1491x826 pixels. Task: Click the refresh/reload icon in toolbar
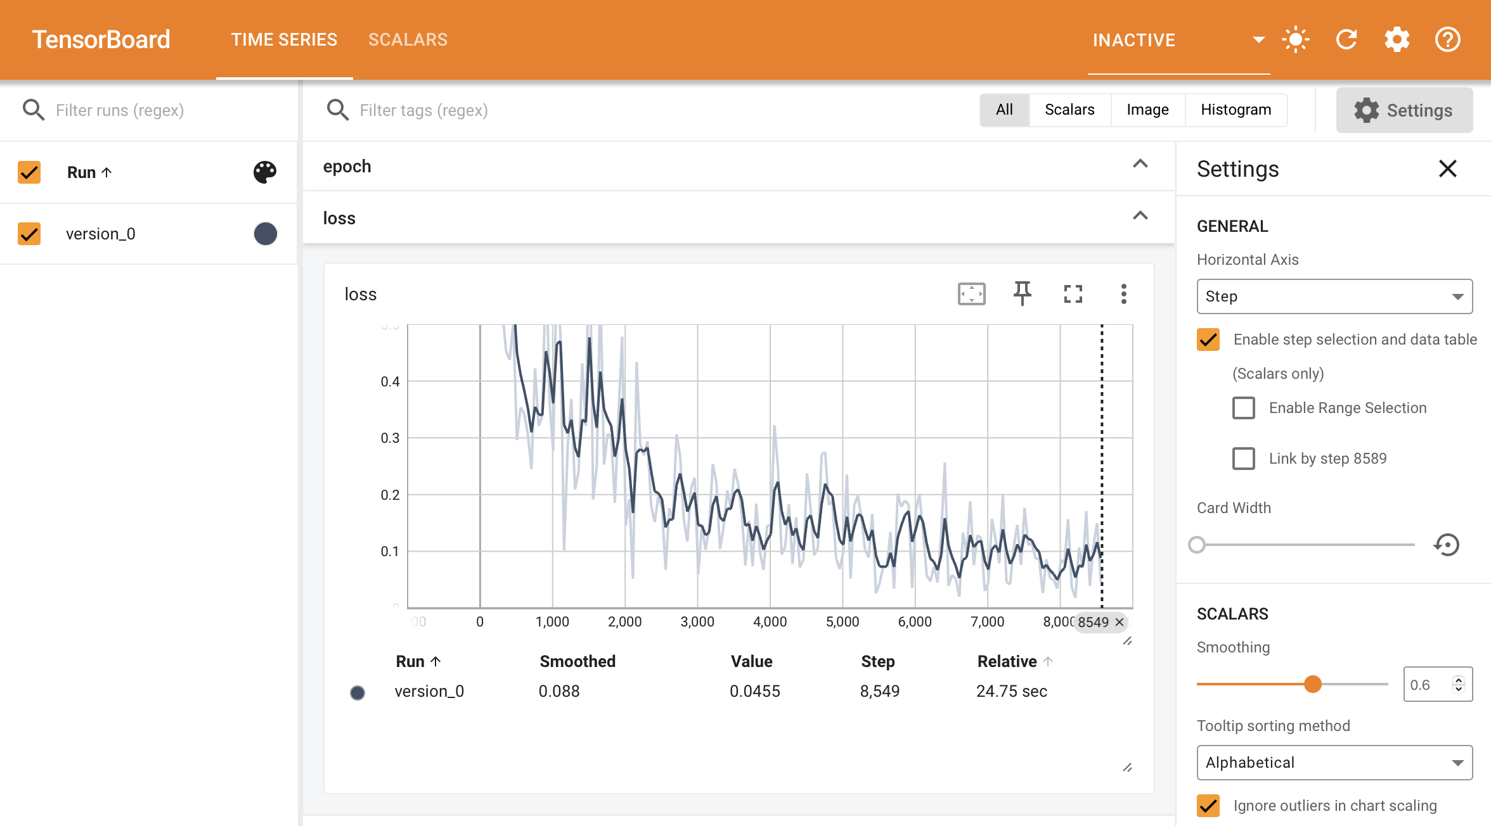tap(1345, 39)
